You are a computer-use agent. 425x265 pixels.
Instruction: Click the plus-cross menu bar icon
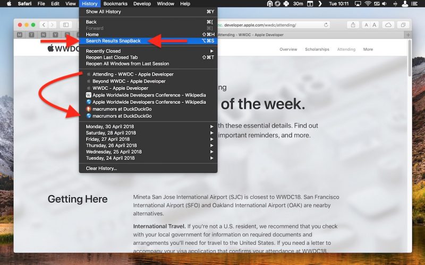click(286, 4)
